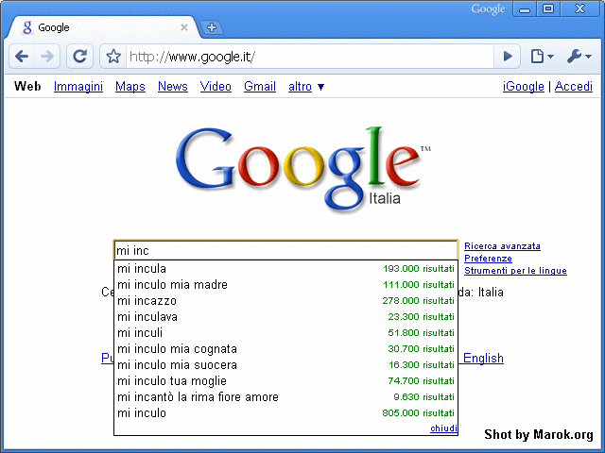Screen dimensions: 605x453
Task: Expand the altro dropdown menu
Action: tap(306, 86)
